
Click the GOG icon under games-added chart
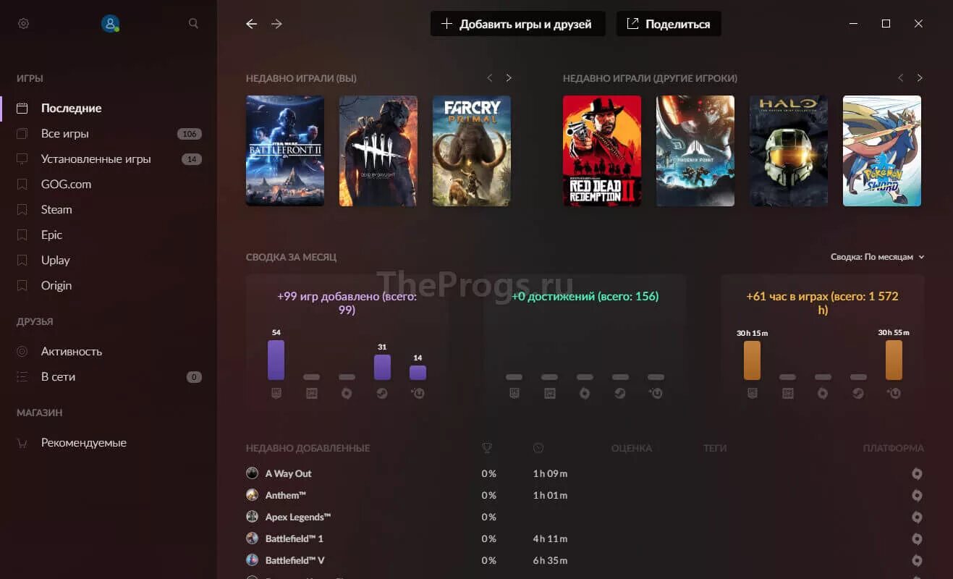click(x=311, y=393)
